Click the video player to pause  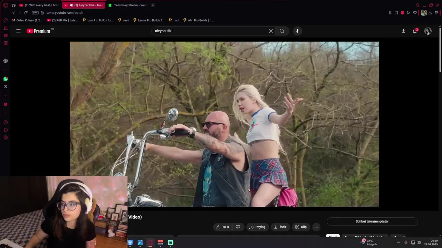click(224, 124)
